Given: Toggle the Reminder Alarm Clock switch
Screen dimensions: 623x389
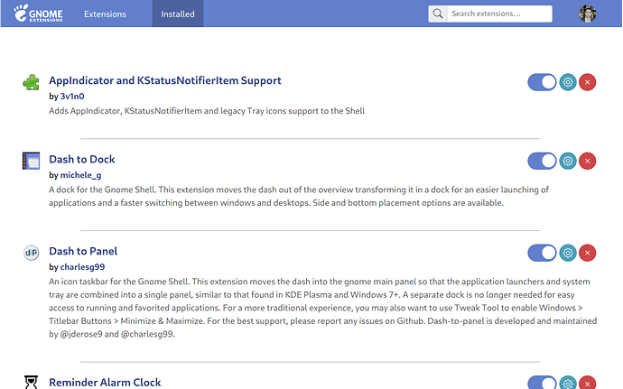Looking at the screenshot, I should (543, 383).
